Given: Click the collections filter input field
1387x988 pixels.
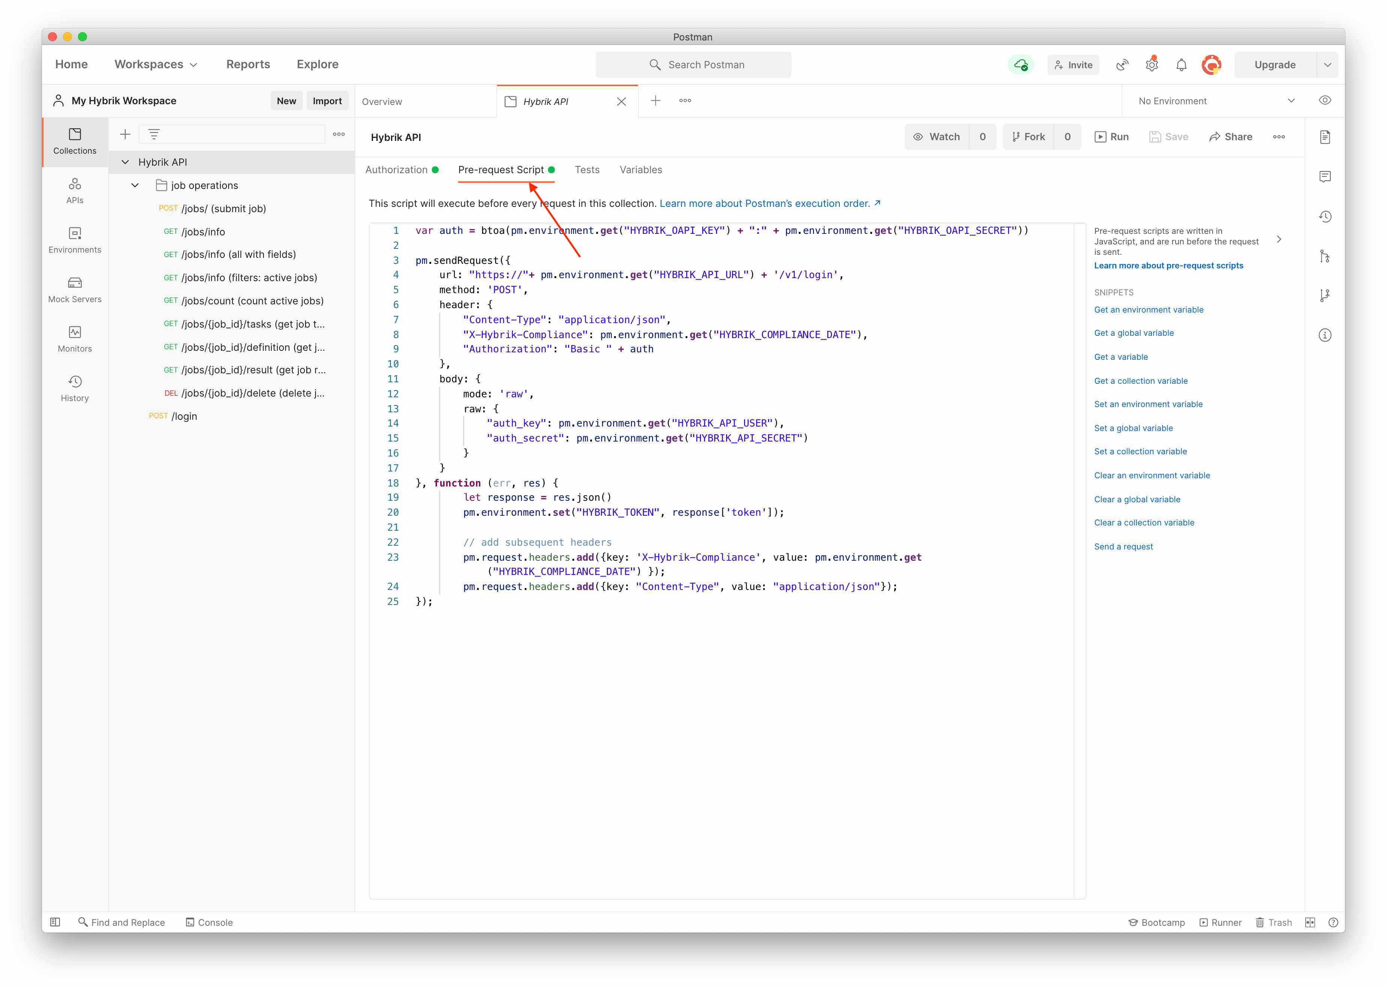Looking at the screenshot, I should click(x=232, y=134).
